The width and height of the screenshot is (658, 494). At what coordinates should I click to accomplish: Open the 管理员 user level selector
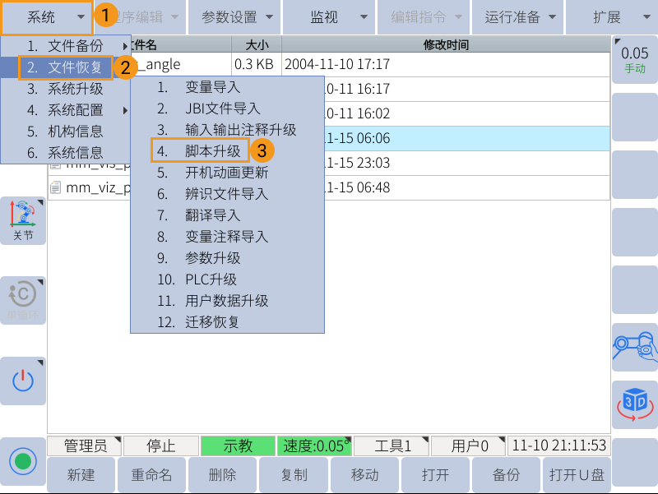click(85, 446)
